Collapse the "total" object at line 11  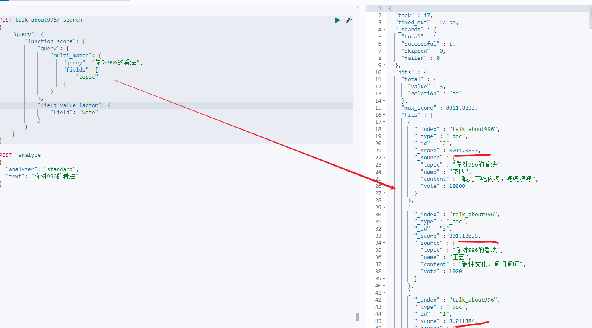pos(384,79)
